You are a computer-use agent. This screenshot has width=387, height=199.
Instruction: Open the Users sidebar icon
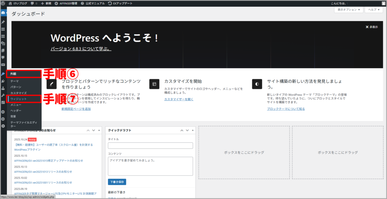click(3, 88)
